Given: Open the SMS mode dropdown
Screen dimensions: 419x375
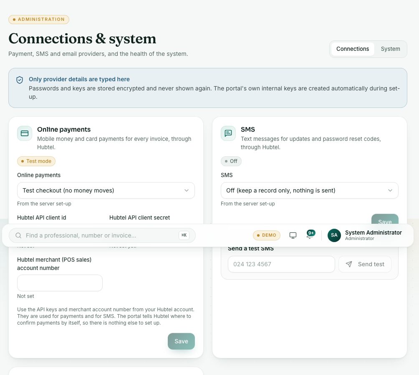Looking at the screenshot, I should tap(309, 190).
